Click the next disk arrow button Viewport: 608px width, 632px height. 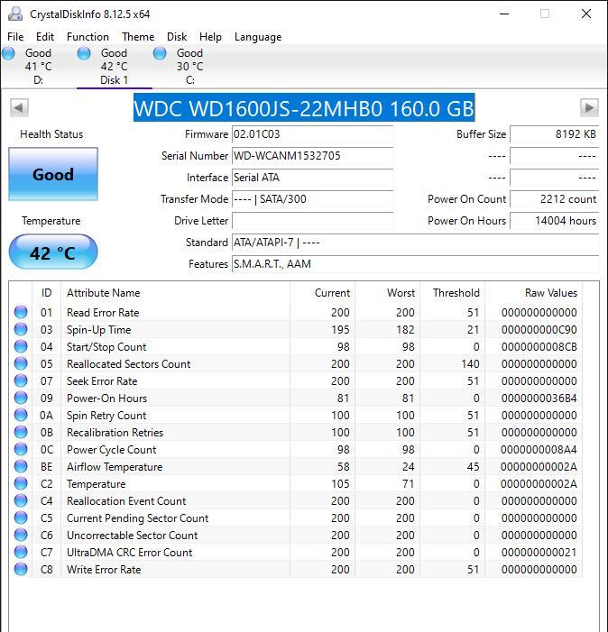[x=589, y=107]
